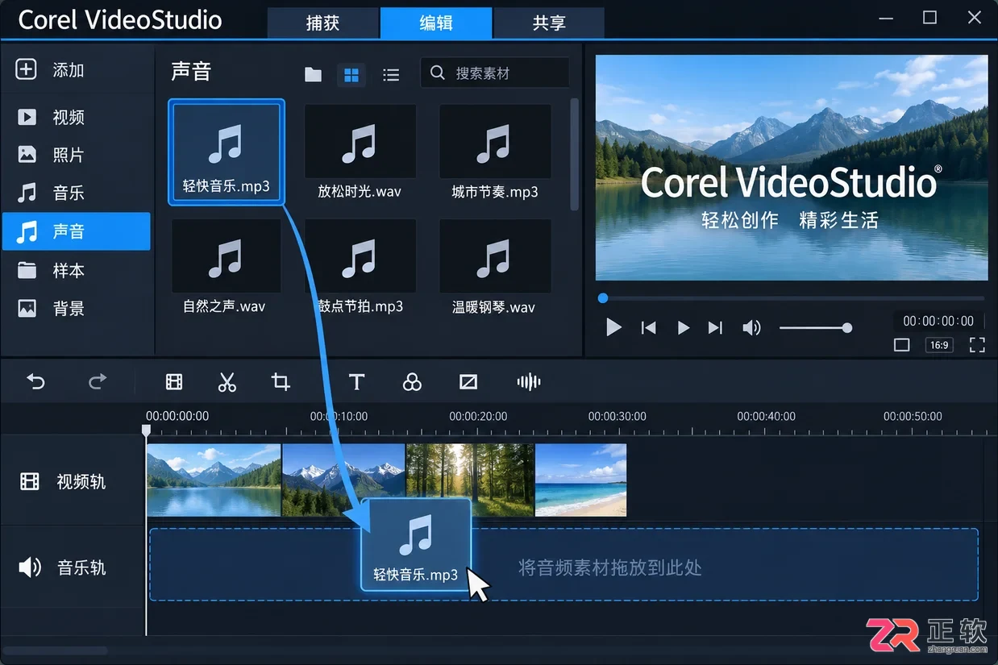This screenshot has height=665, width=998.
Task: Click the redo arrow
Action: [x=98, y=381]
